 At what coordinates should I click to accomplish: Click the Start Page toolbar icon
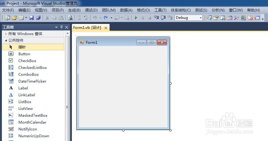pyautogui.click(x=257, y=18)
